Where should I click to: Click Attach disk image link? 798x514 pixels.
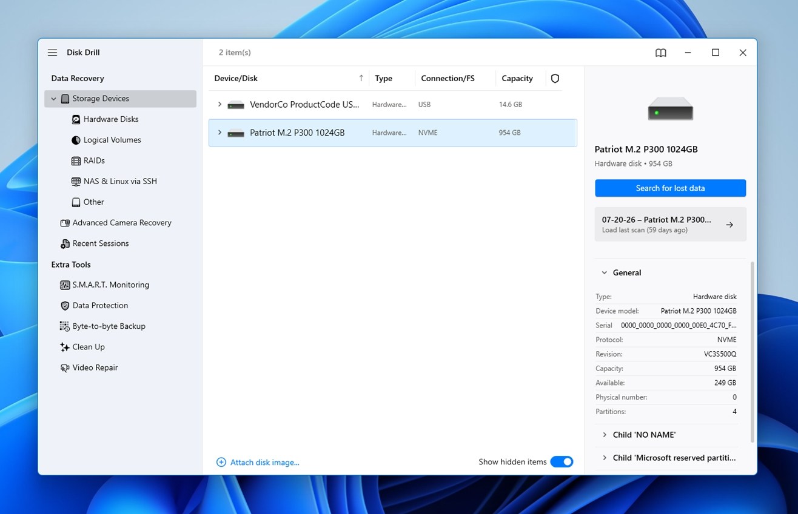click(265, 462)
